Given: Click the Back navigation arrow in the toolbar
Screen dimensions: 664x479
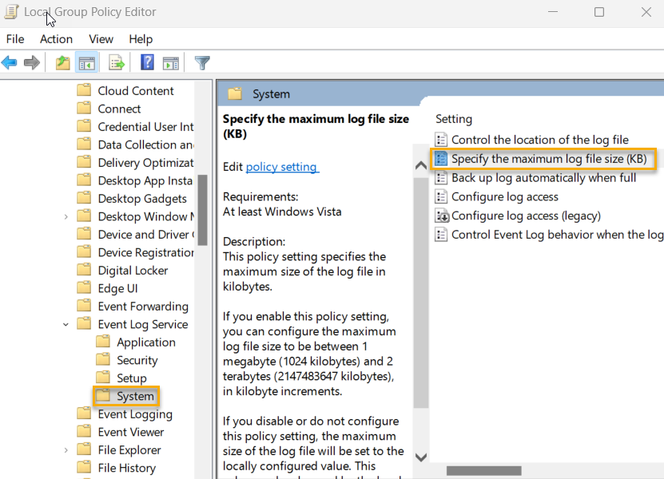Looking at the screenshot, I should pos(10,62).
